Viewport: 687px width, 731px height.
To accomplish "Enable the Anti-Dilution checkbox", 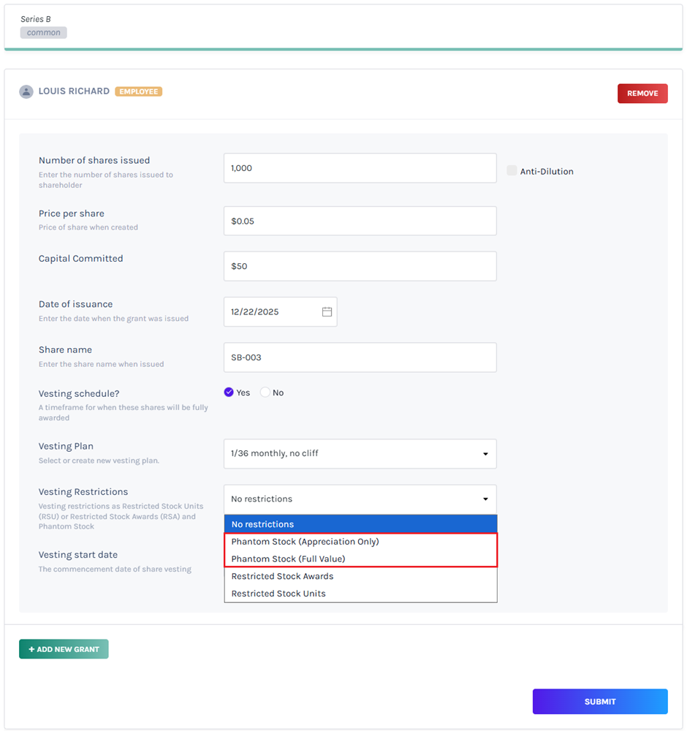I will [x=512, y=170].
